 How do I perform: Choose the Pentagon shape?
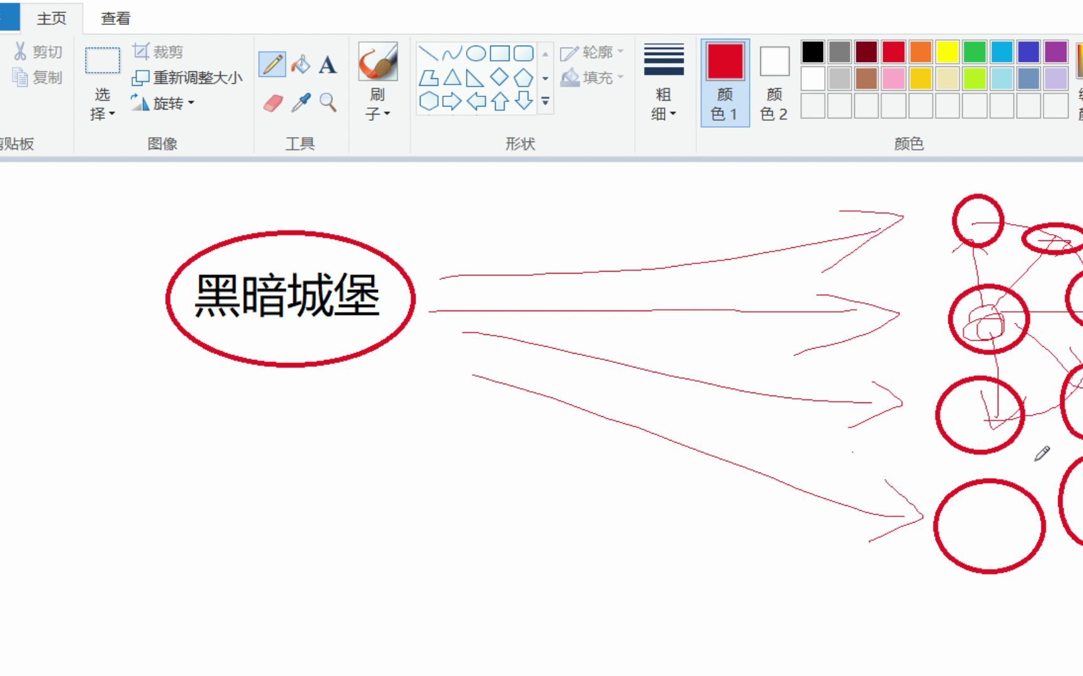[x=523, y=78]
